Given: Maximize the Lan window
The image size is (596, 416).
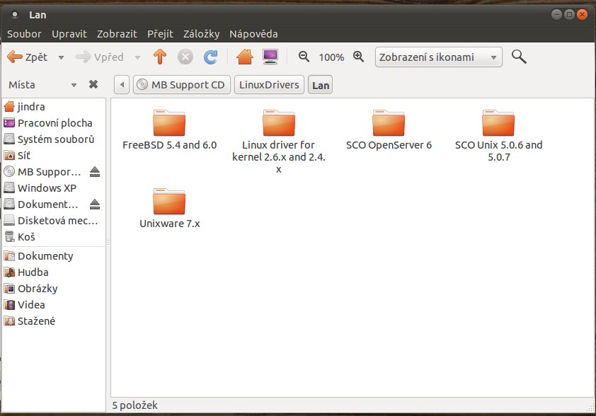Looking at the screenshot, I should pyautogui.click(x=569, y=14).
